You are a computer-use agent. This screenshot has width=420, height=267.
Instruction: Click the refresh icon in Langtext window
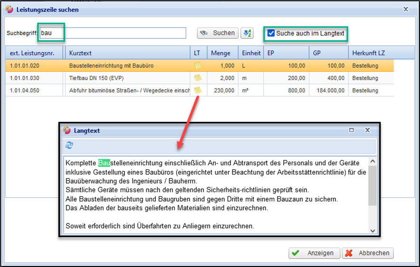[69, 145]
